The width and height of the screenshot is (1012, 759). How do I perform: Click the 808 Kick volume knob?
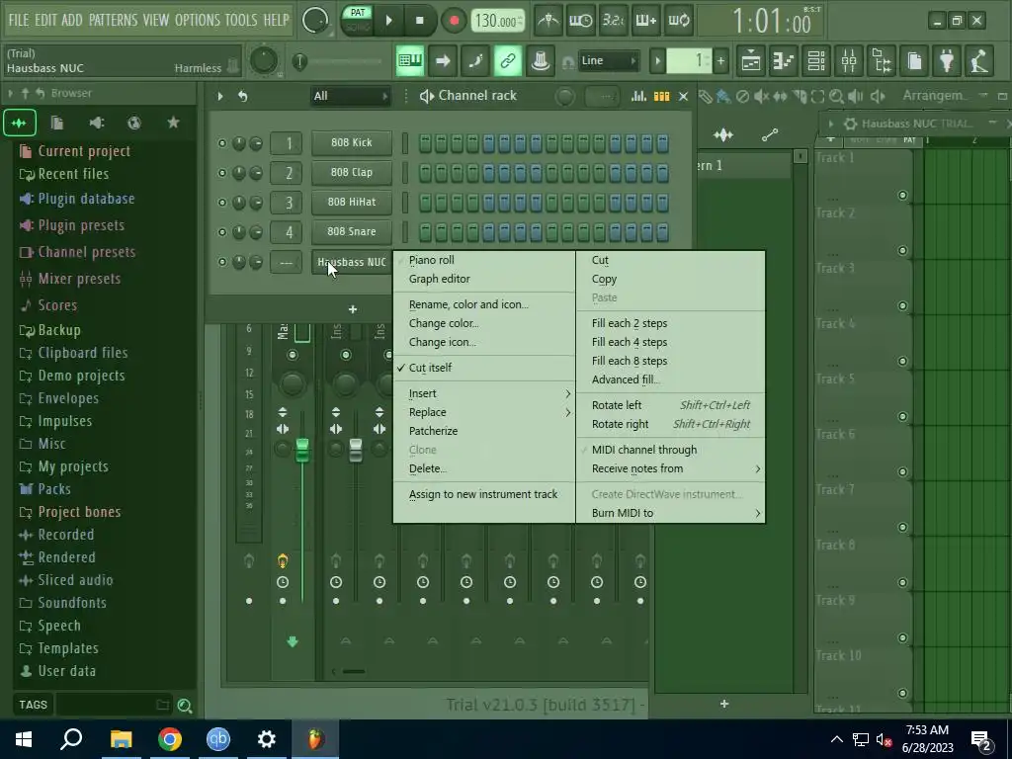pyautogui.click(x=256, y=143)
